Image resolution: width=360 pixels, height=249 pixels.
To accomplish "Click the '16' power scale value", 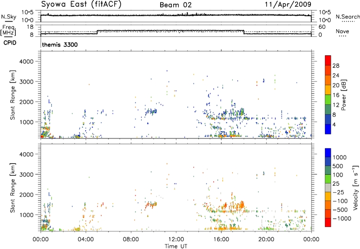I will coord(336,95).
